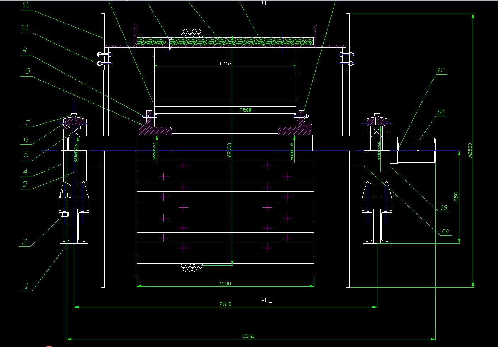Select the ø2500 diameter dimension
The image size is (498, 347).
pos(470,150)
